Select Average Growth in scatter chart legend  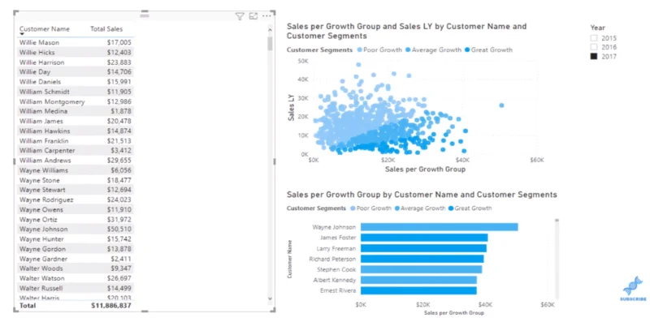[433, 49]
